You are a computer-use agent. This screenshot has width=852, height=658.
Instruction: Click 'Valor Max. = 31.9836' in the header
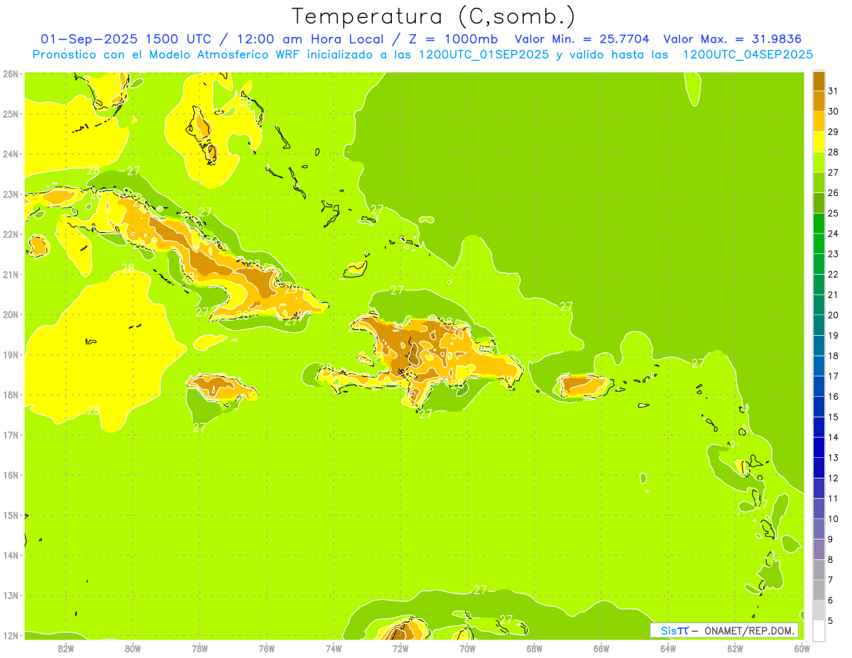[x=733, y=39]
